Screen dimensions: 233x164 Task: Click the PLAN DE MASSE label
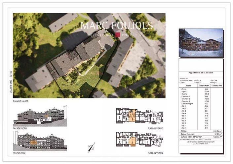(20, 102)
